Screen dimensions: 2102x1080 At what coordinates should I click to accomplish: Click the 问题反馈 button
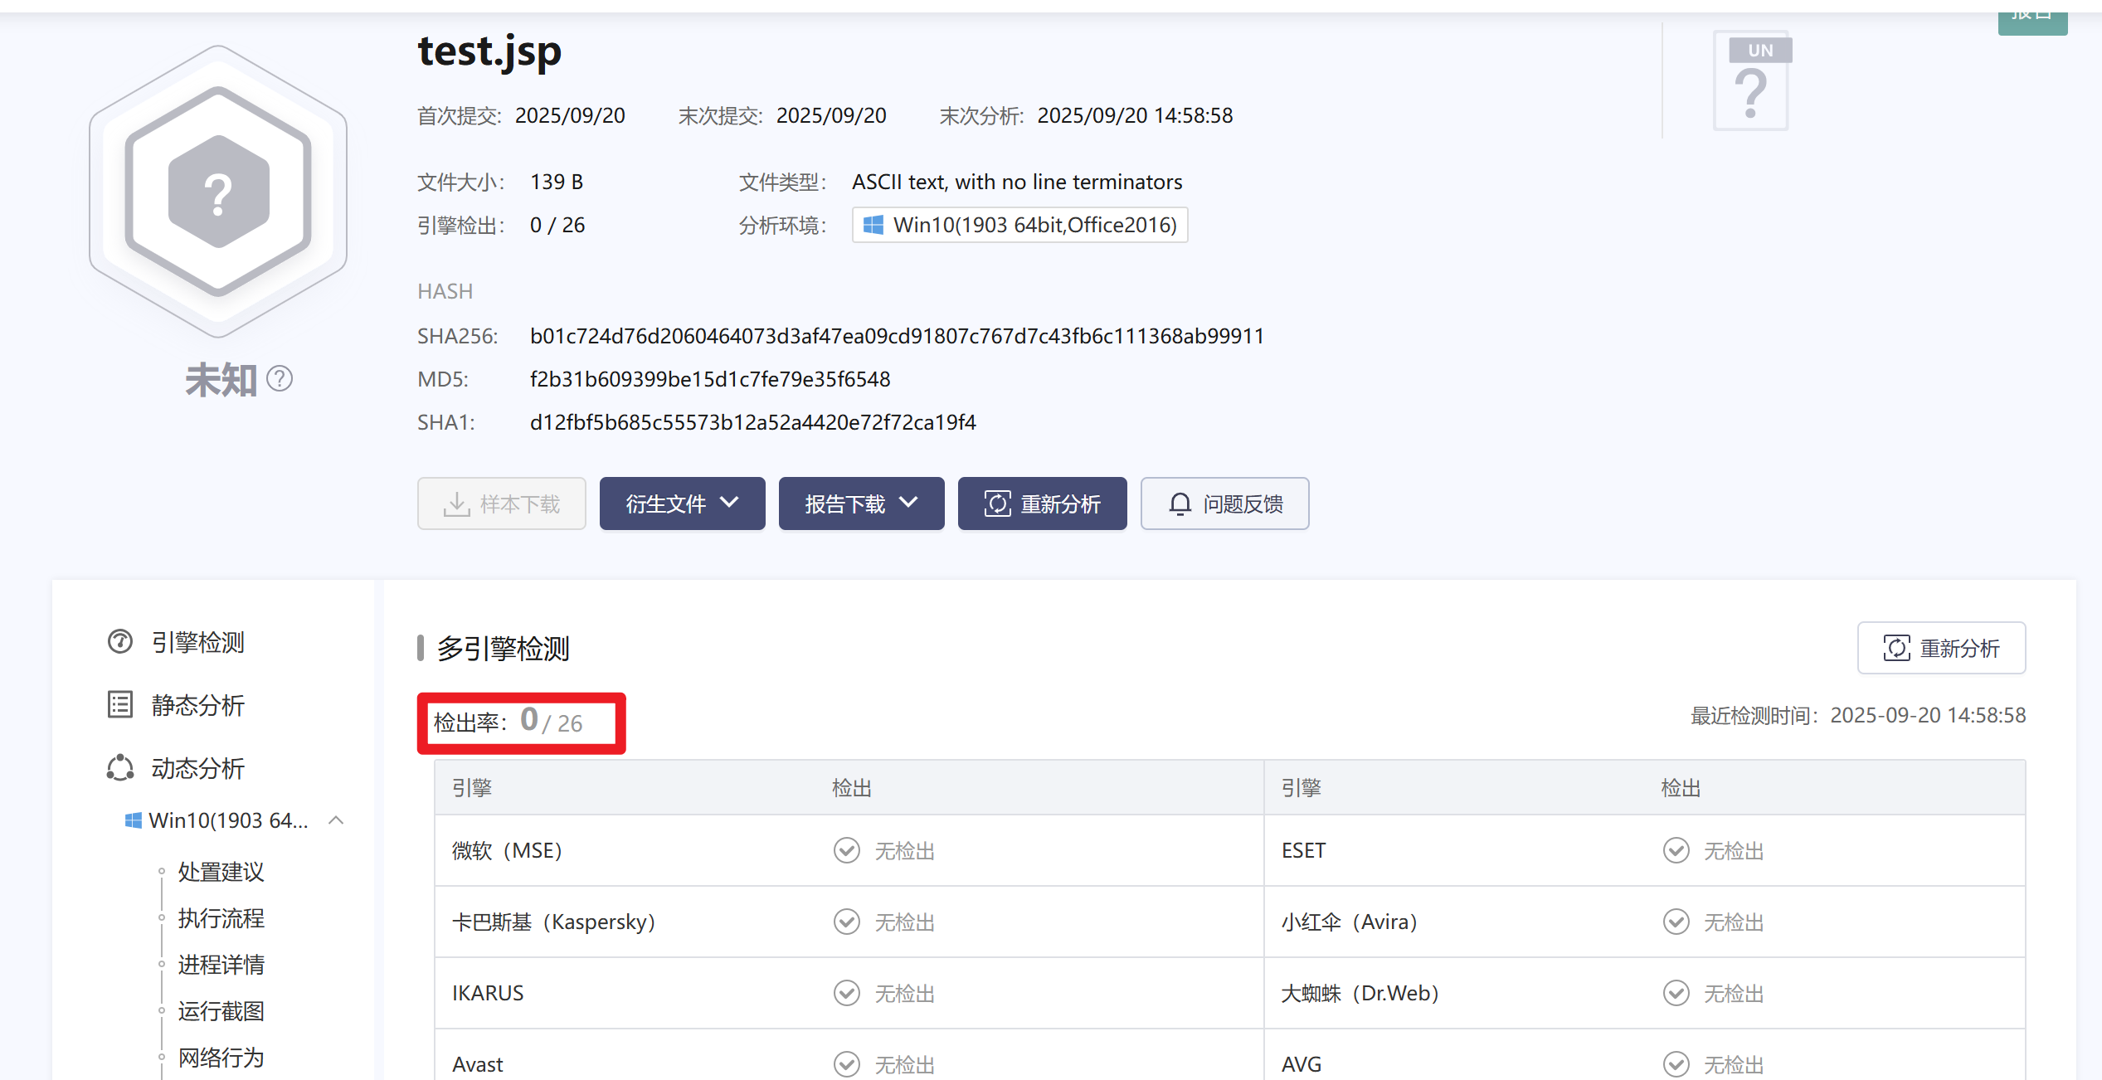pos(1224,504)
